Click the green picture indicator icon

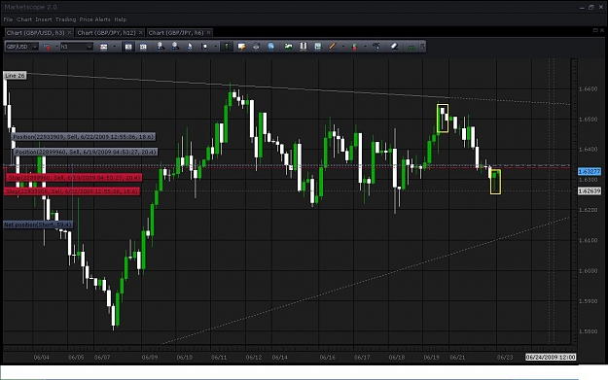(x=288, y=47)
